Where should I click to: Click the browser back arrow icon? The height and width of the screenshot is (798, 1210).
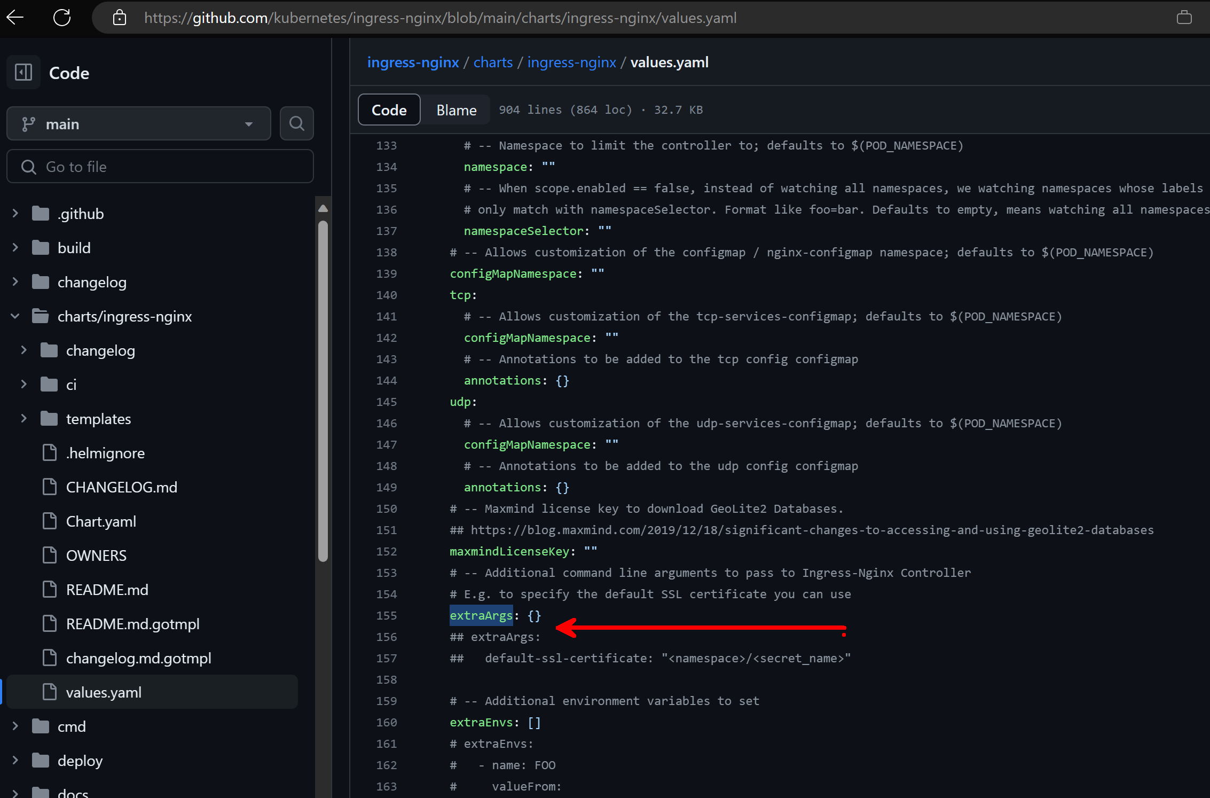[x=15, y=18]
